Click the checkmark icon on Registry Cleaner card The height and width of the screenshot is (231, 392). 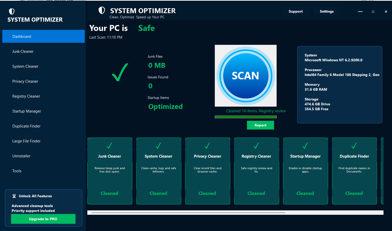coord(256,146)
